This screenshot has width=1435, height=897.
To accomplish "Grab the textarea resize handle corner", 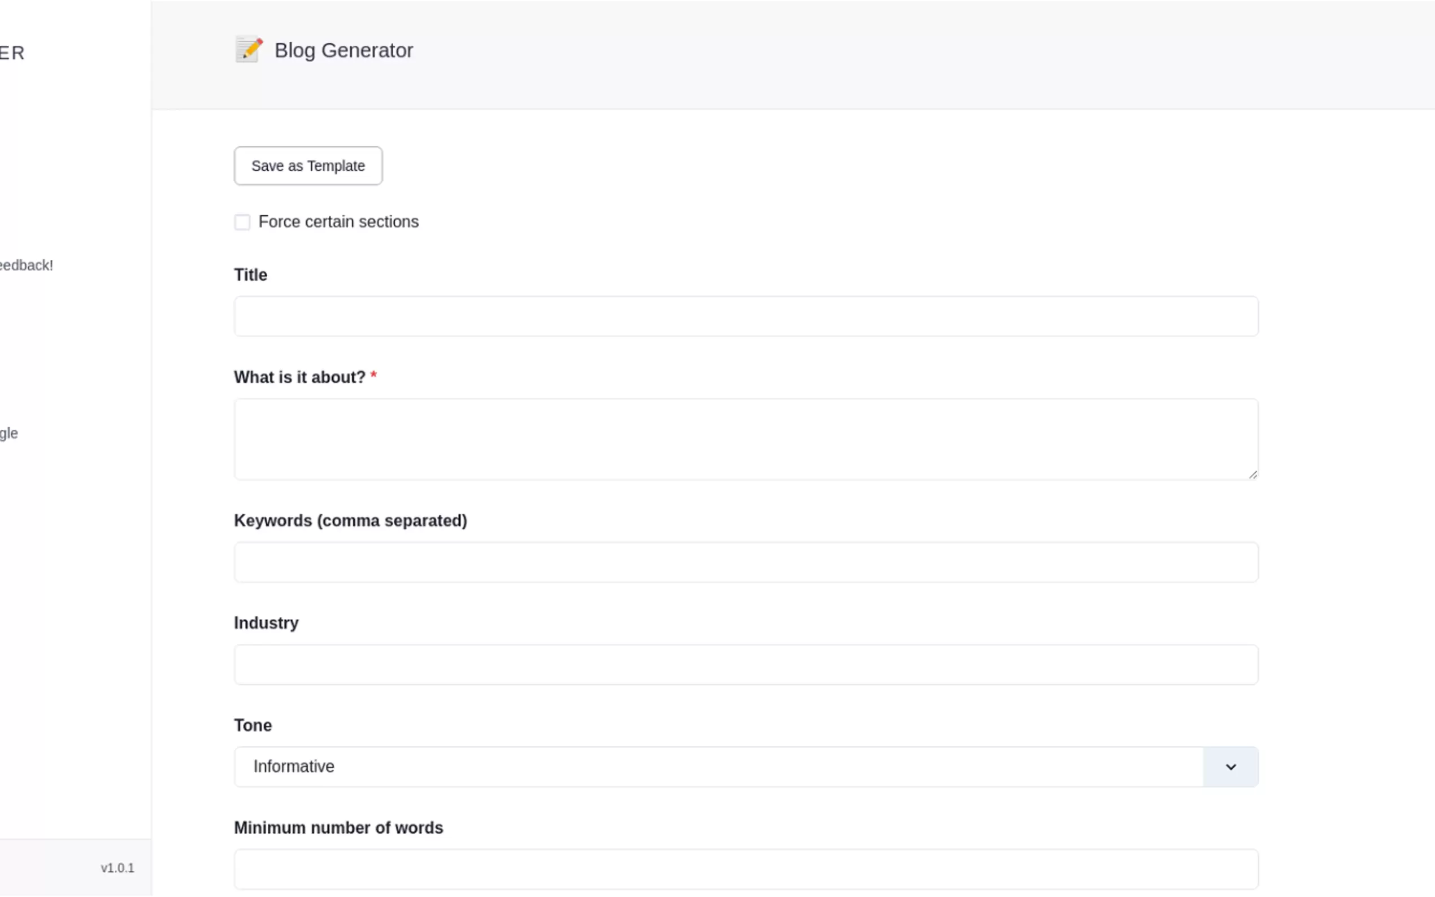I will [1253, 474].
